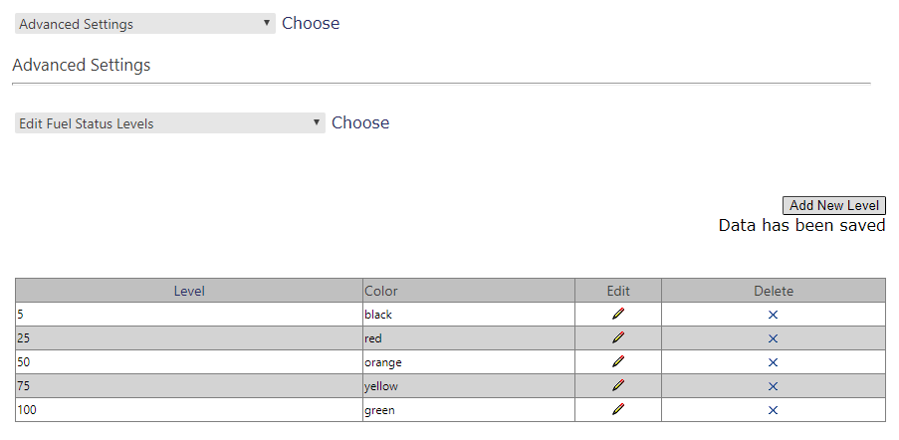Edit the yellow level 75 row pencil
The height and width of the screenshot is (440, 899).
(618, 386)
